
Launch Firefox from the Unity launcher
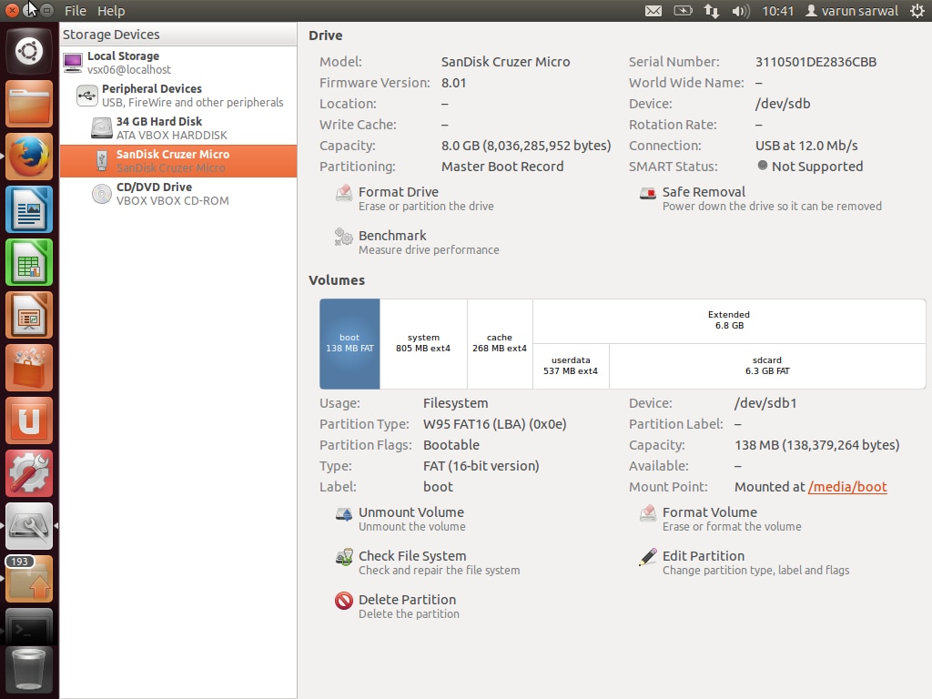click(29, 157)
